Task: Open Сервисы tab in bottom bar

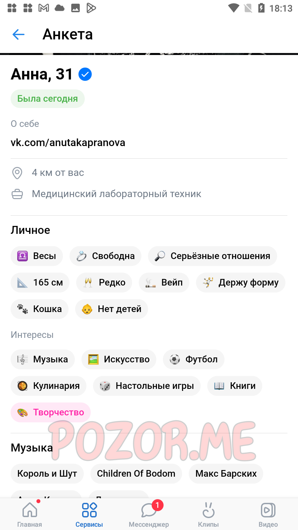Action: [89, 514]
